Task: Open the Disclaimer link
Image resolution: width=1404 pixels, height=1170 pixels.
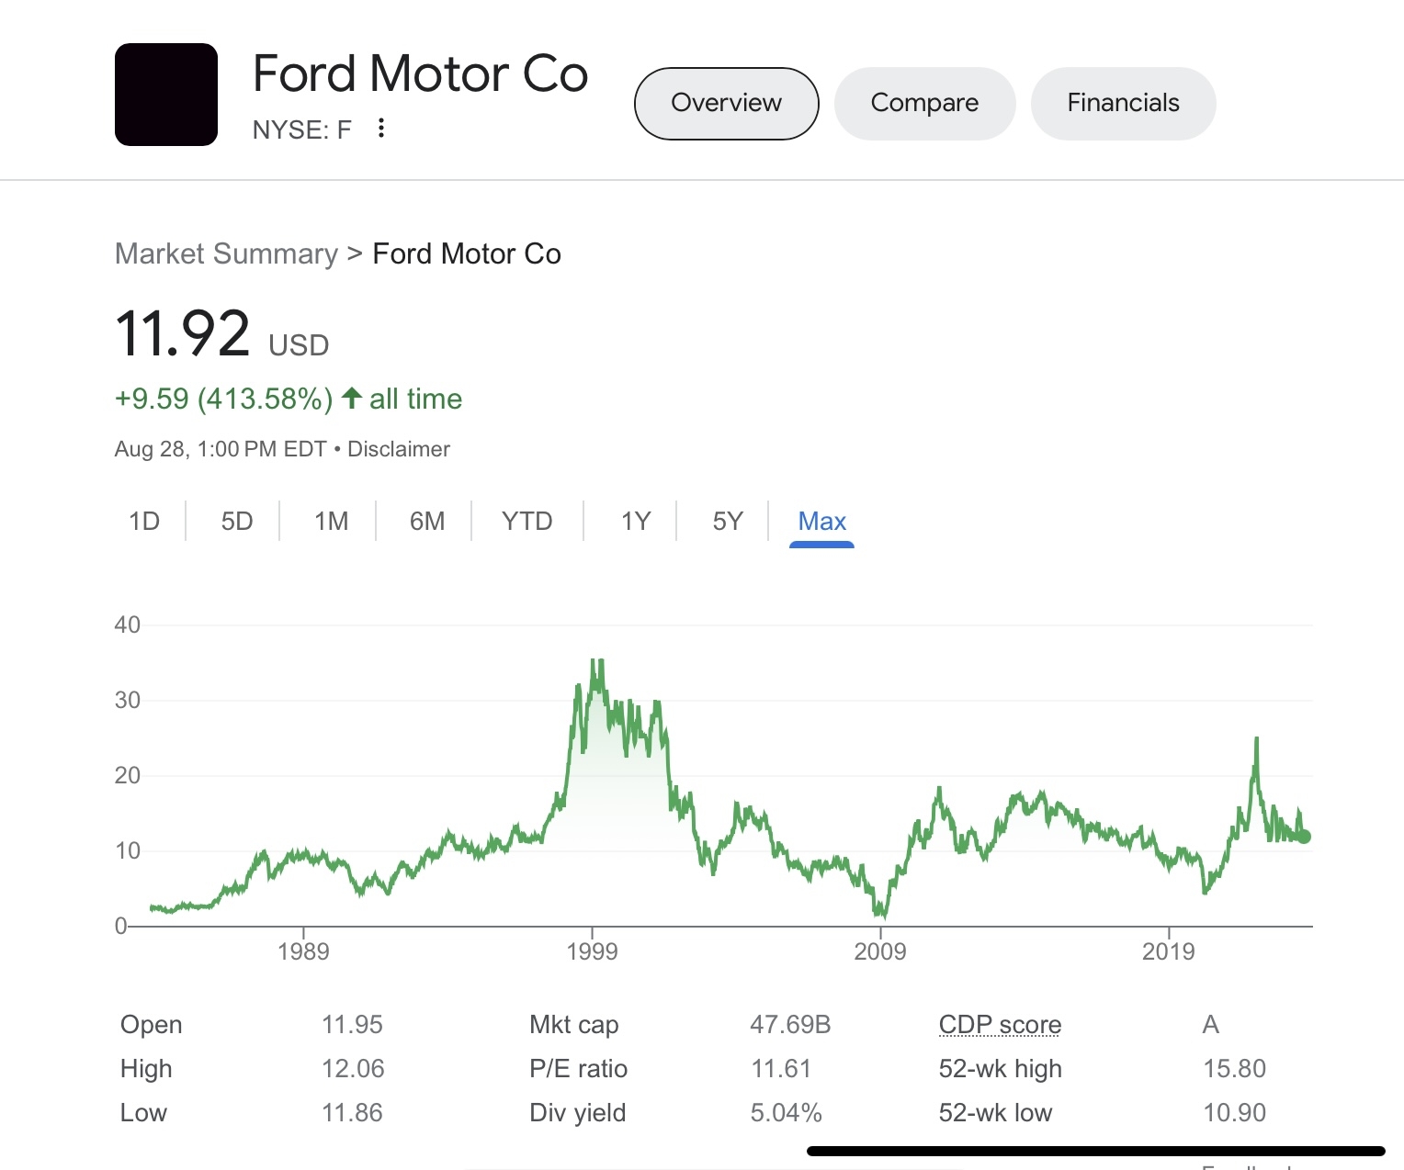Action: tap(399, 449)
